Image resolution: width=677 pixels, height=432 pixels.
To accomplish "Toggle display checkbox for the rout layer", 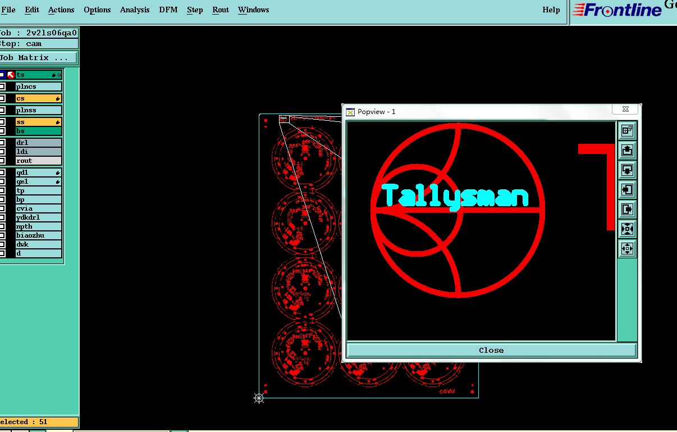I will tap(2, 161).
